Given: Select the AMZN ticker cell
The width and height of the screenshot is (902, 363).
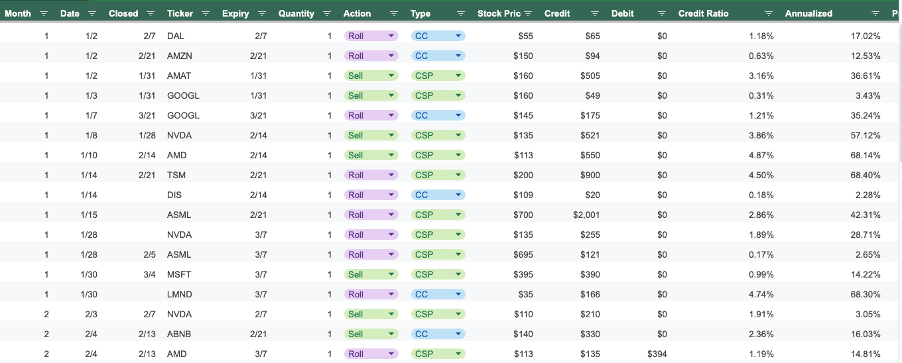Looking at the screenshot, I should [x=180, y=56].
